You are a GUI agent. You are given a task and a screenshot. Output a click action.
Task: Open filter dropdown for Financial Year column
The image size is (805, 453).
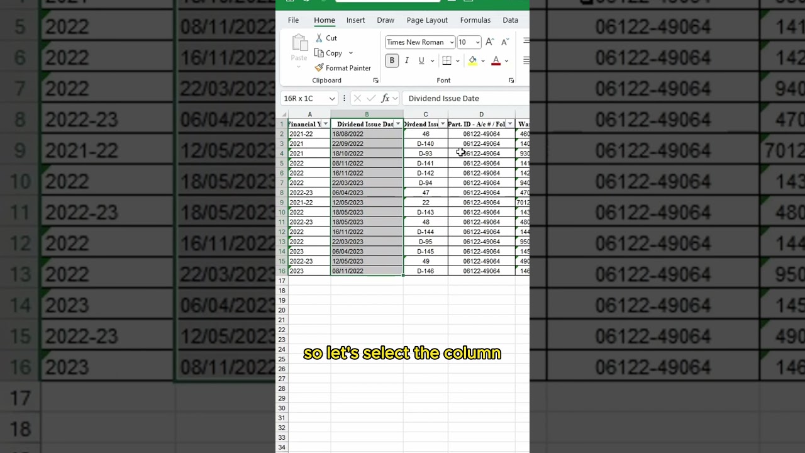click(x=325, y=124)
